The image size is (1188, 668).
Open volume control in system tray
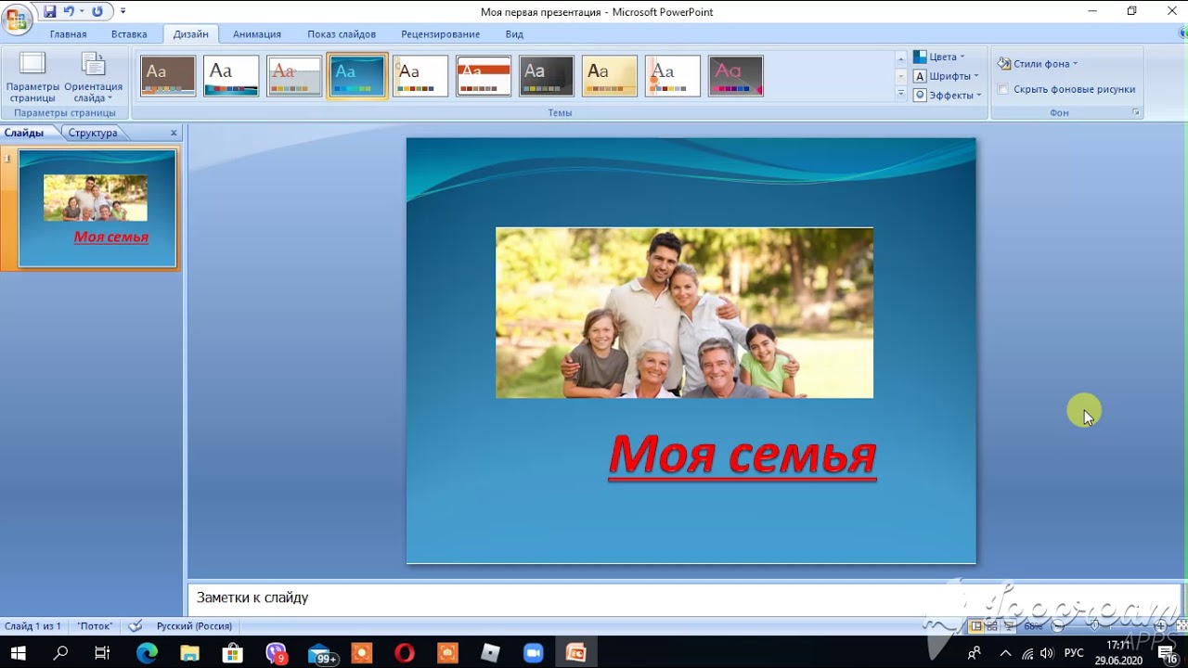(1048, 653)
